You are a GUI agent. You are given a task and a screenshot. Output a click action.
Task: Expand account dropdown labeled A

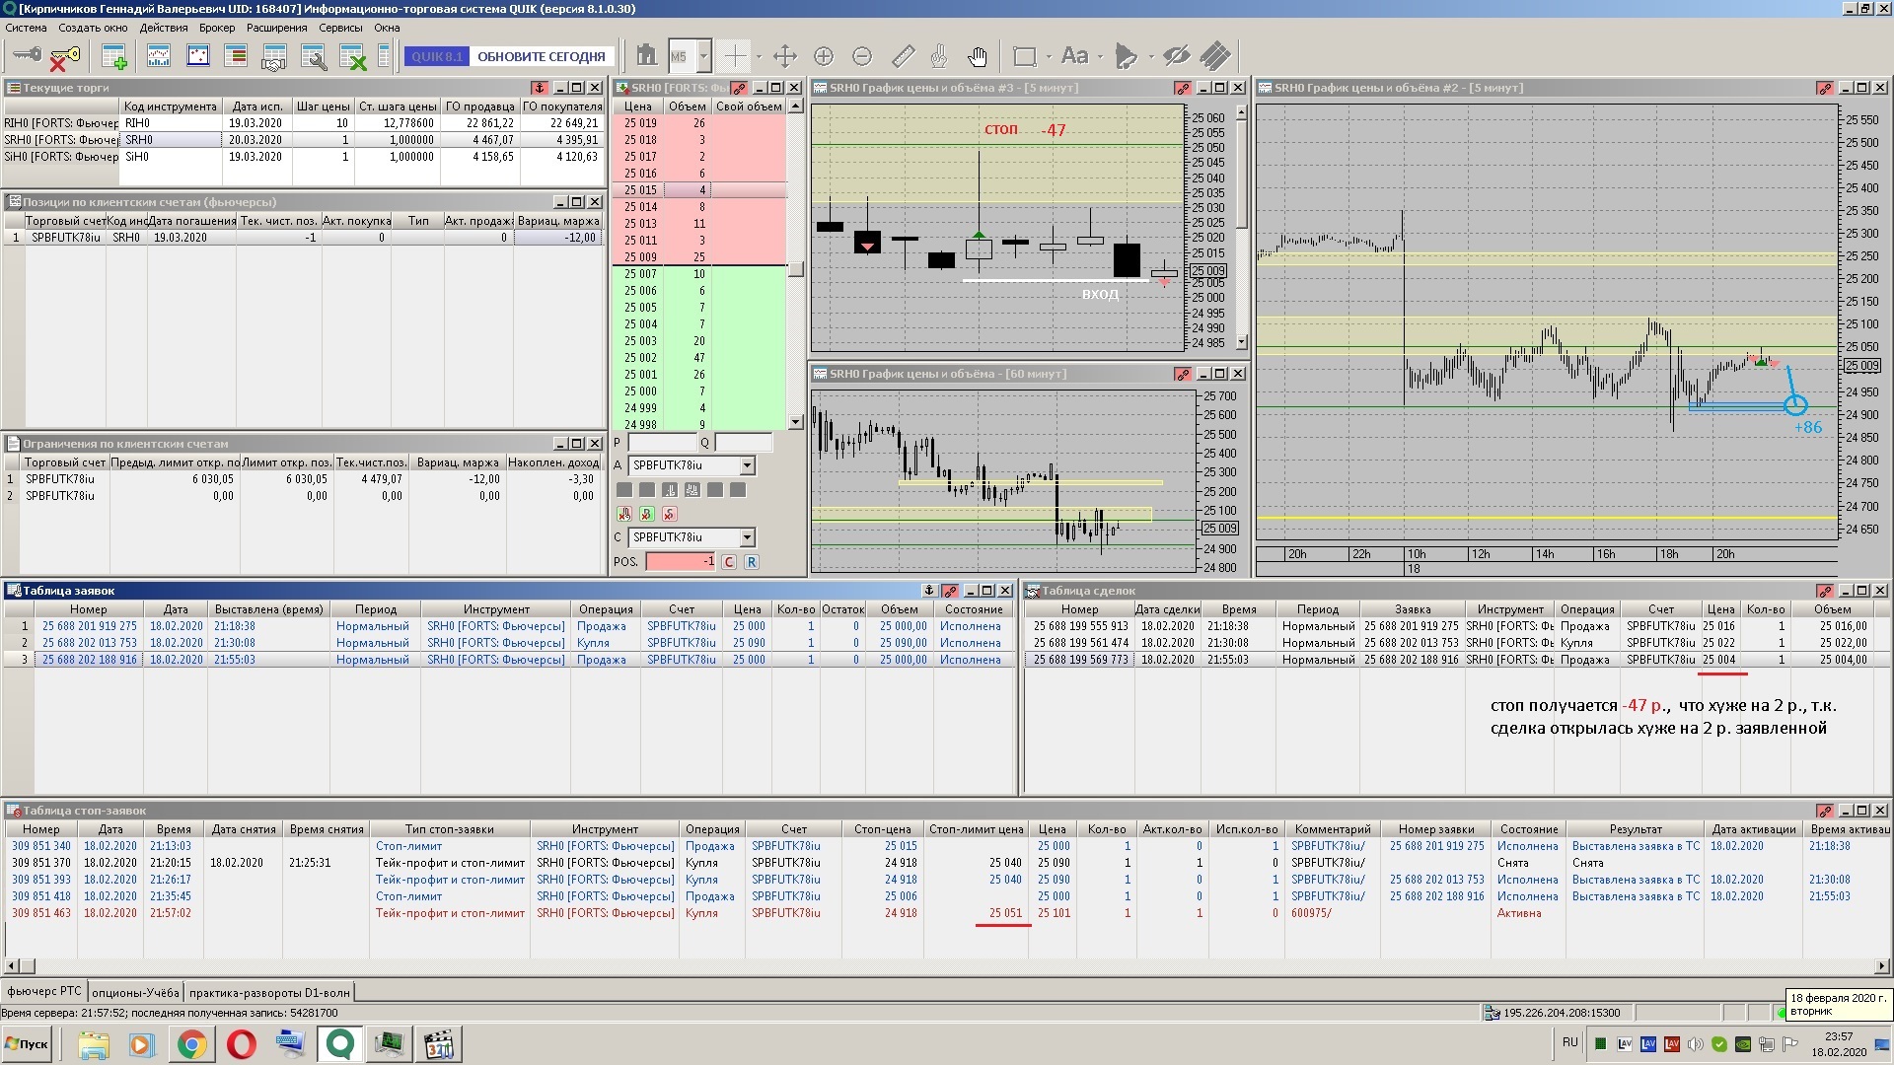[x=747, y=465]
